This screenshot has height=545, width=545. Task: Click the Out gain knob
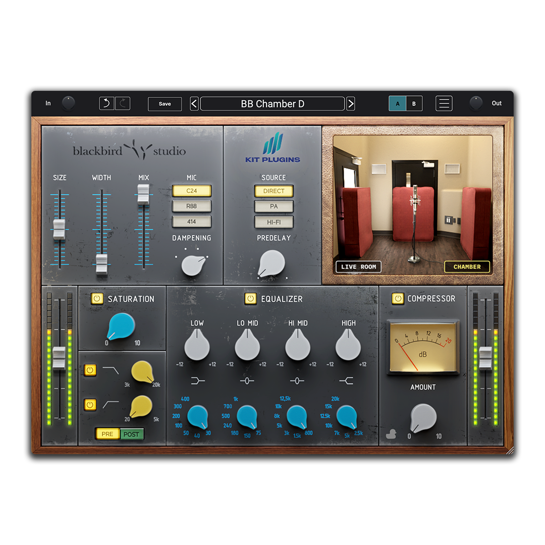point(476,103)
